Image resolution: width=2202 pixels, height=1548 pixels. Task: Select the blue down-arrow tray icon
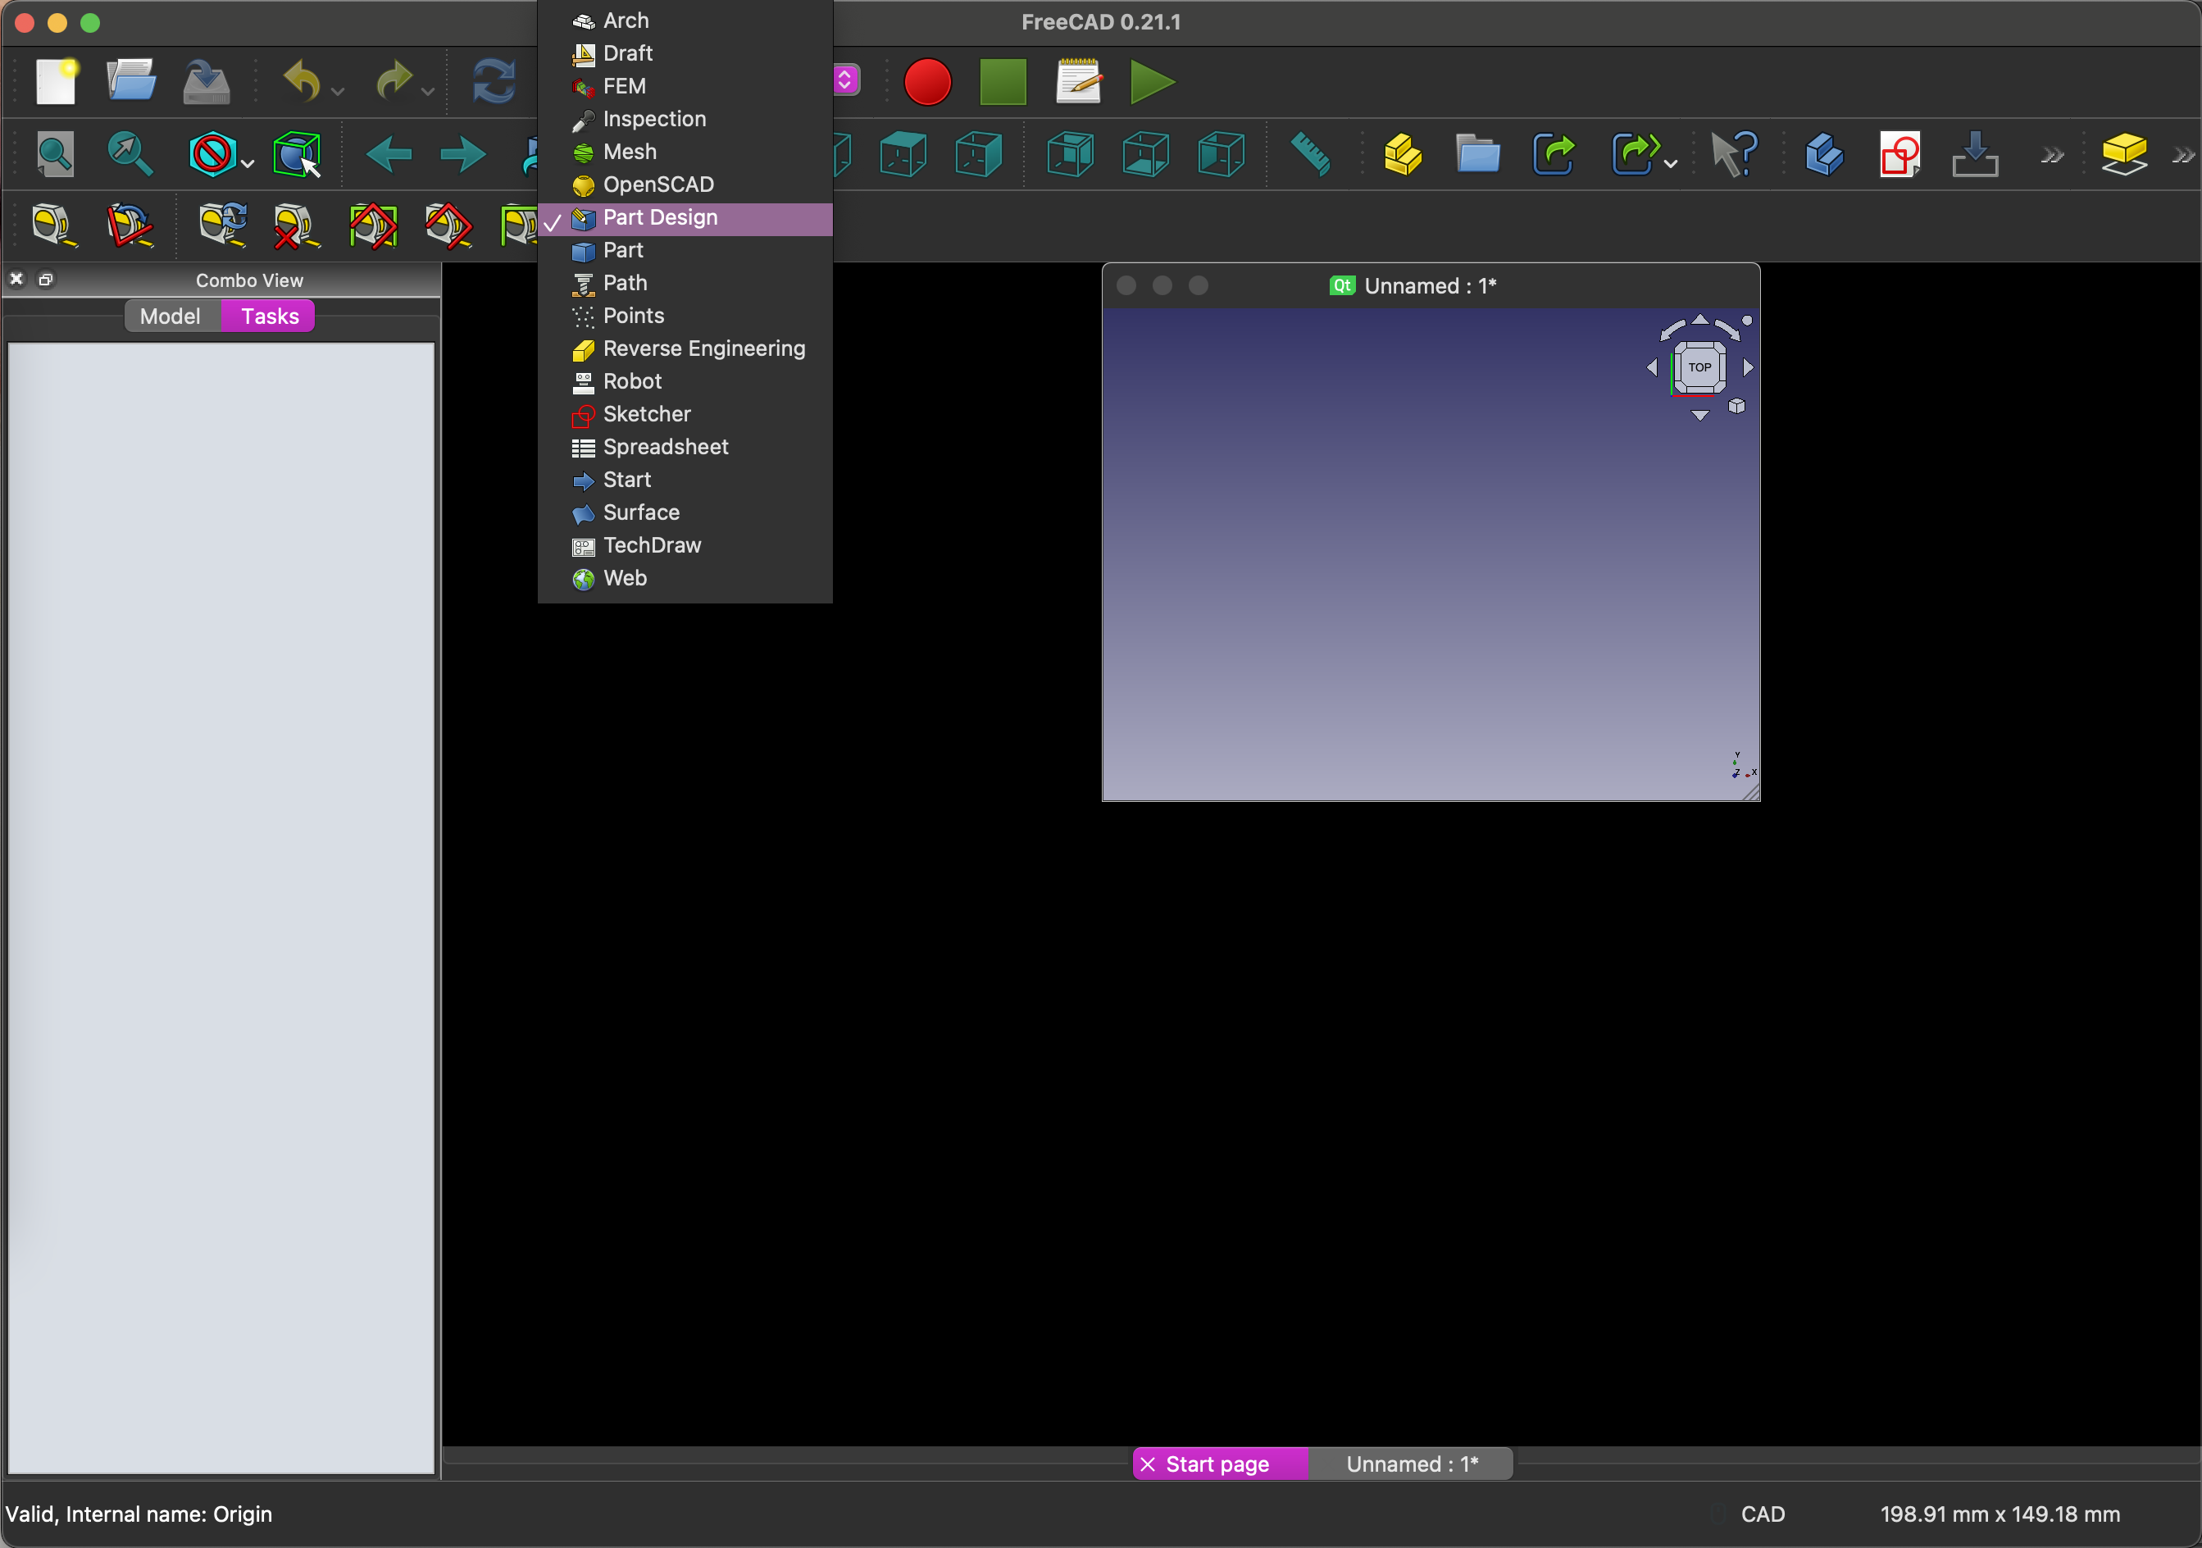(x=1976, y=154)
